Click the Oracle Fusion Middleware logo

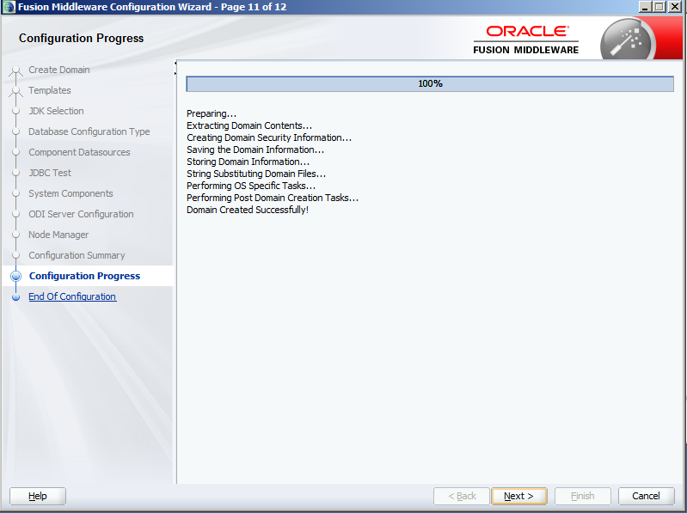tap(526, 40)
